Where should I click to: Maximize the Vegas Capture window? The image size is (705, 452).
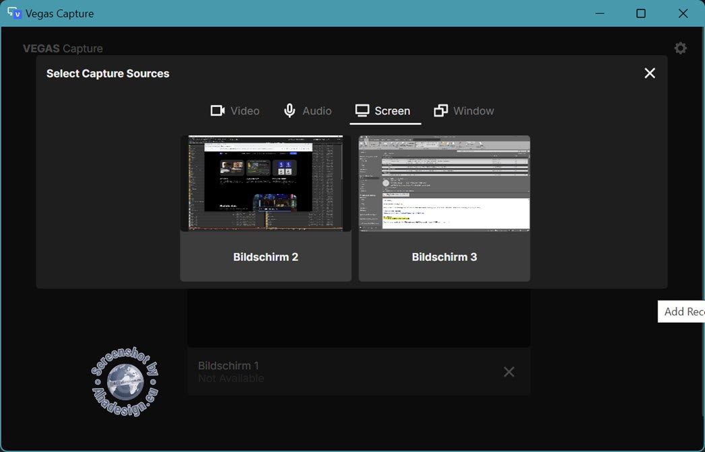(641, 13)
